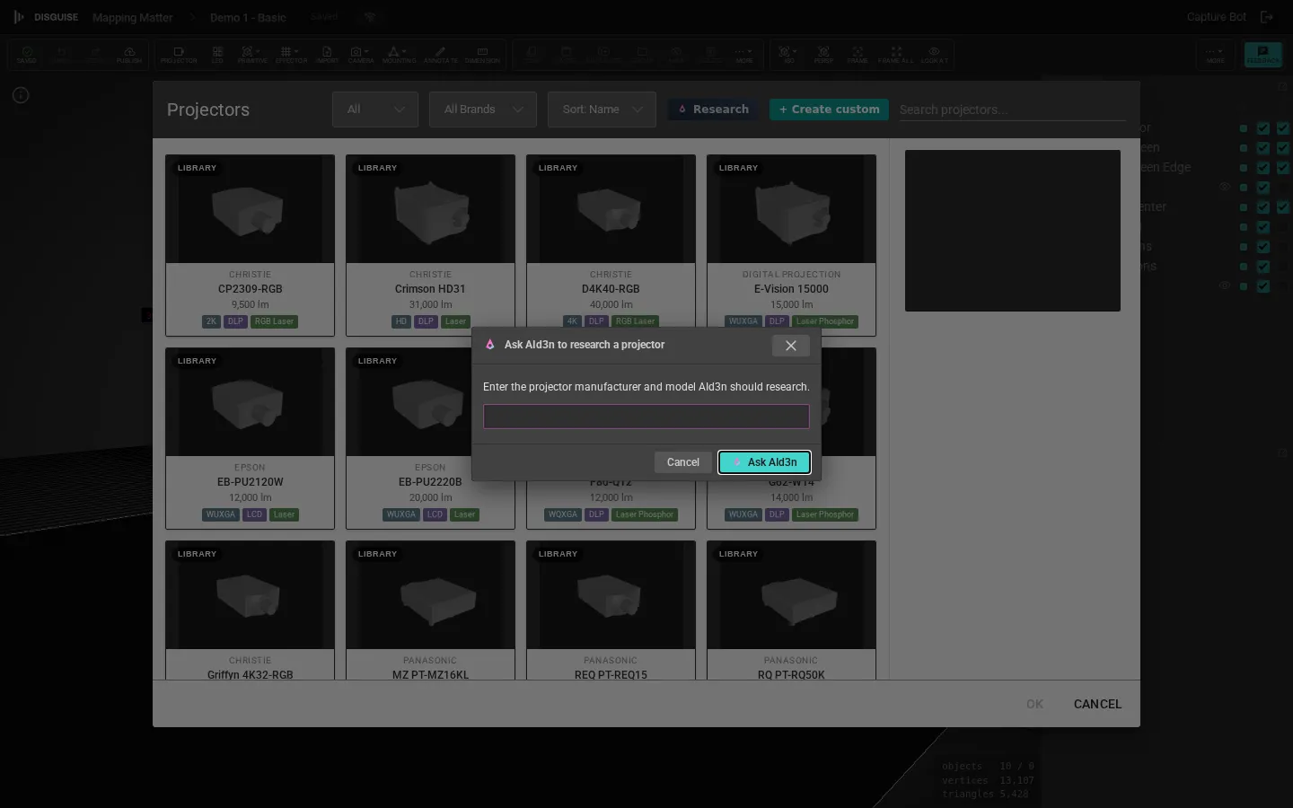Click the Research button

pyautogui.click(x=715, y=110)
